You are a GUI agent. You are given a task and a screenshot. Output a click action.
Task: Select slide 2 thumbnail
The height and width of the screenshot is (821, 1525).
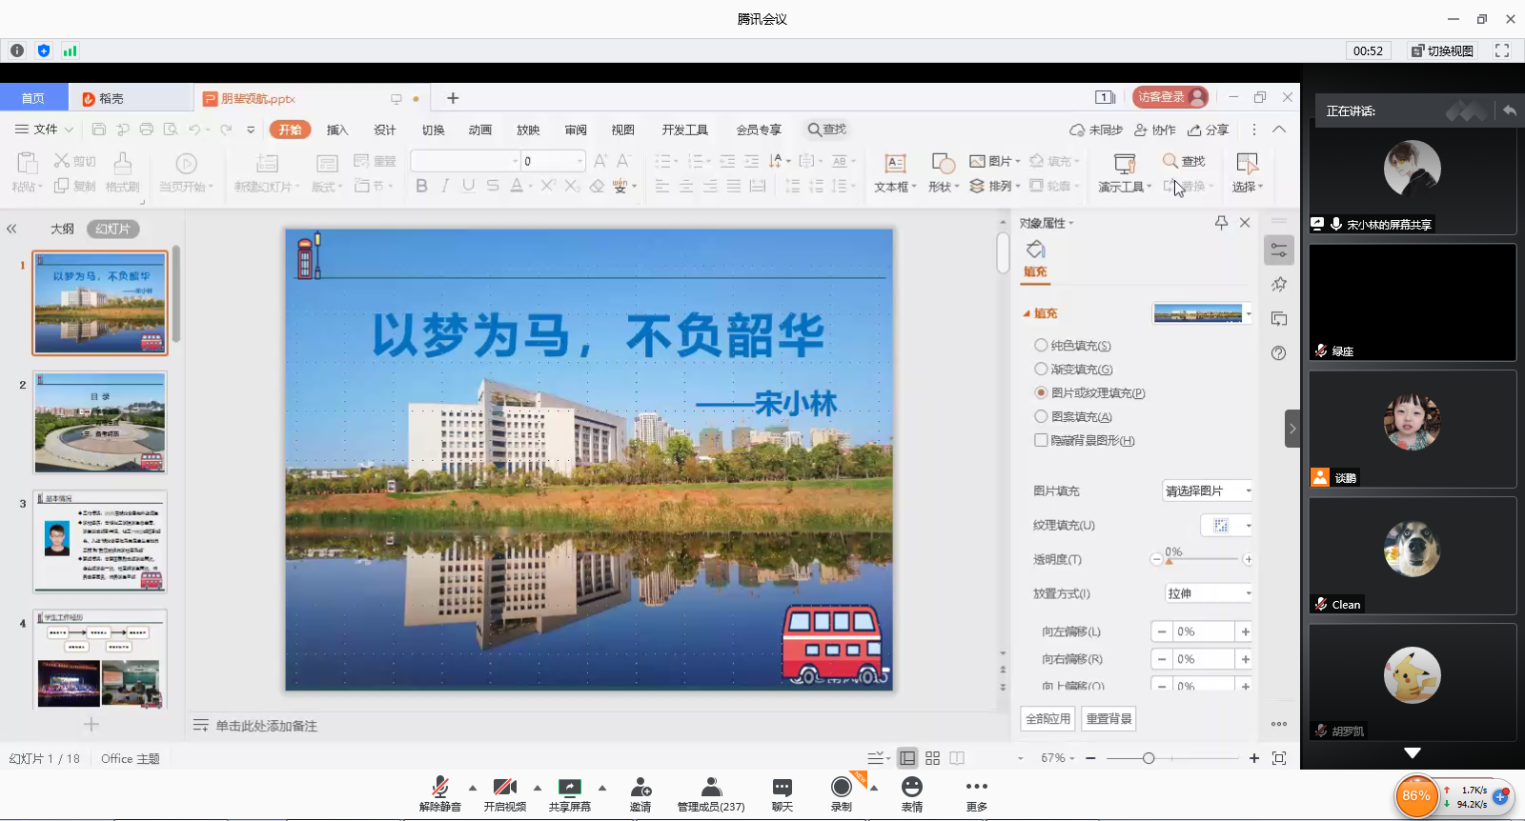click(x=100, y=422)
